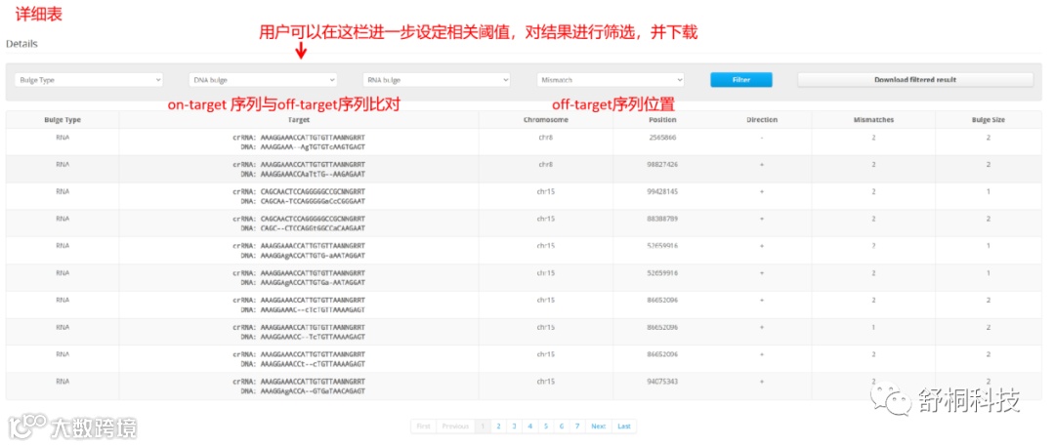Select position value 99428145
This screenshot has height=447, width=1055.
tap(662, 191)
